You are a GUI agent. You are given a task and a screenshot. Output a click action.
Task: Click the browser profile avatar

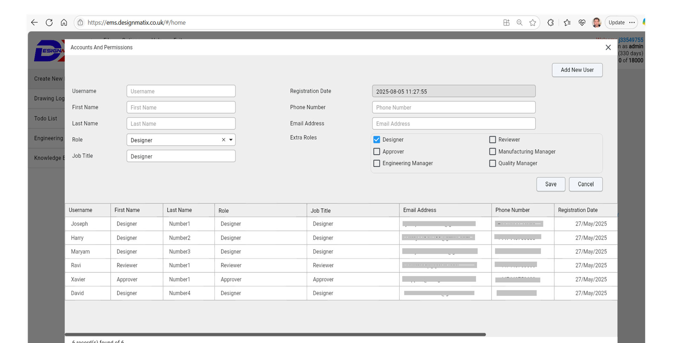[x=596, y=23]
